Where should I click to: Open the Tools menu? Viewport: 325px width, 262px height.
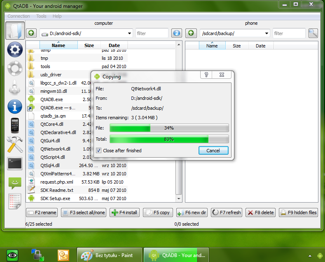[41, 16]
